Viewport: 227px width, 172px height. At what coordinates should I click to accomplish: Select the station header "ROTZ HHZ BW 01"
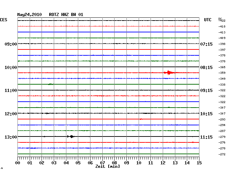(66, 15)
